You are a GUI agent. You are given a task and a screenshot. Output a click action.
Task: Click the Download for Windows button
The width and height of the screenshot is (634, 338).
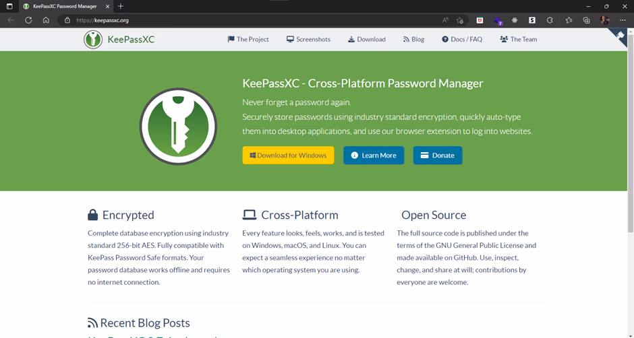tap(288, 155)
